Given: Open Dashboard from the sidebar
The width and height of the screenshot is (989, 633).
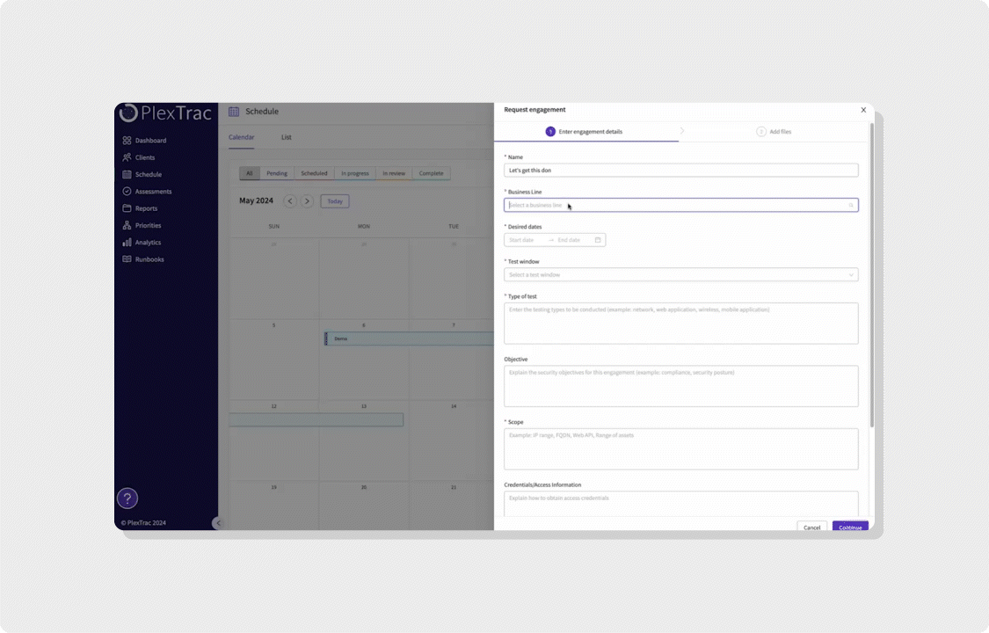Looking at the screenshot, I should (144, 141).
